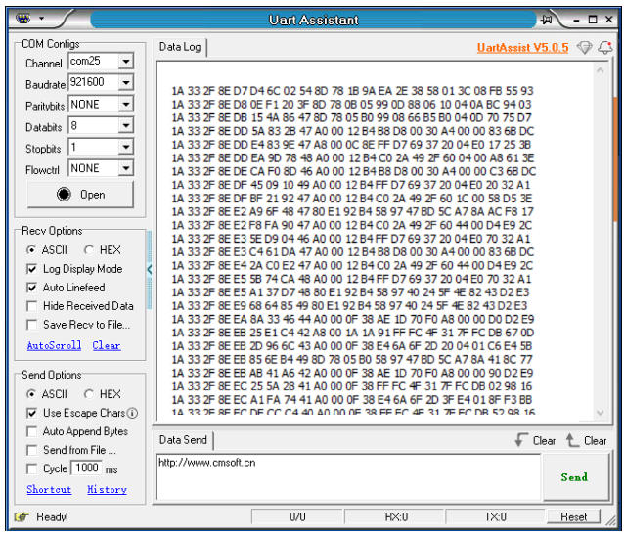Switch to the Data Send tab
Viewport: 624px width, 535px height.
(x=183, y=440)
